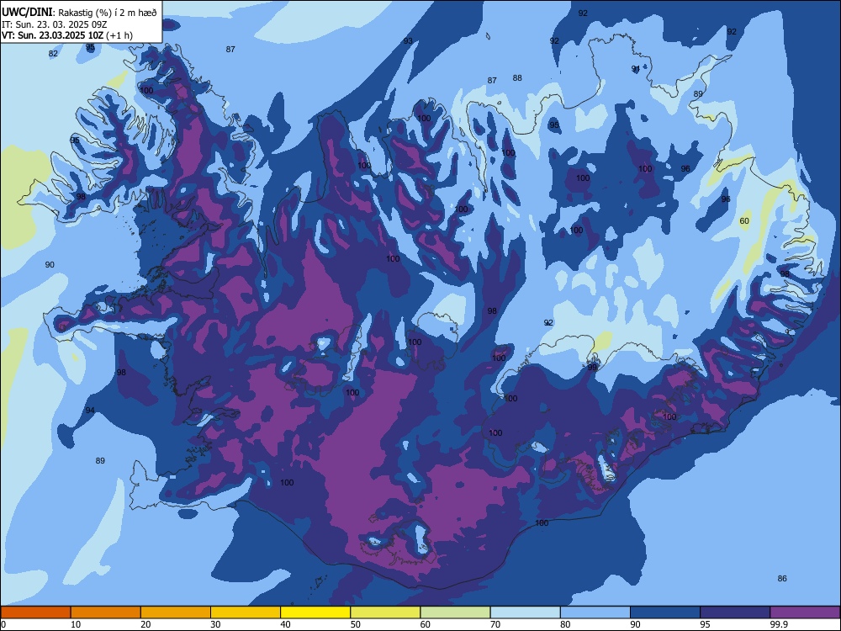Select the legend tick label 20
The height and width of the screenshot is (631, 841).
(145, 624)
